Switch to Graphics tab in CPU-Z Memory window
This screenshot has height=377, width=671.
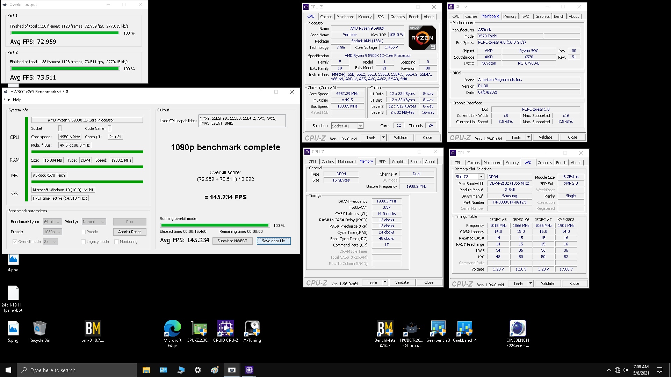click(x=399, y=162)
